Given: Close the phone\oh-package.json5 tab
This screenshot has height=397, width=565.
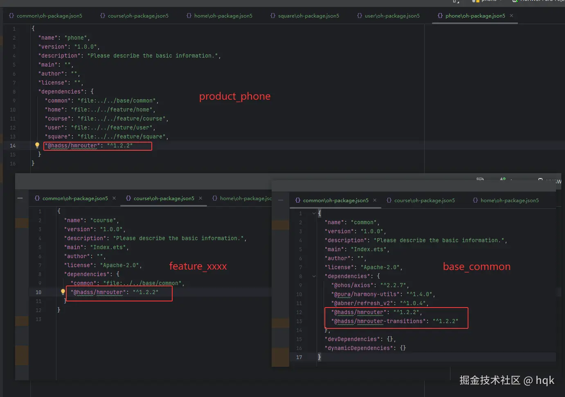Looking at the screenshot, I should [511, 16].
